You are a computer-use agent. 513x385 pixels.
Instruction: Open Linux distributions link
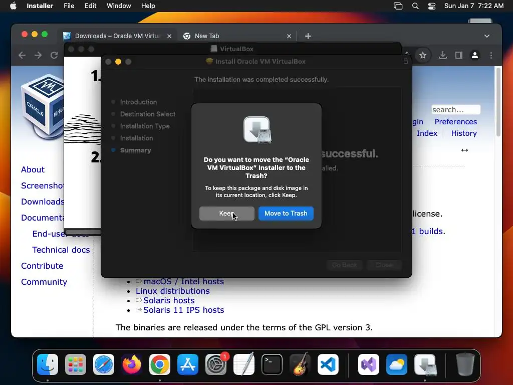coord(173,291)
